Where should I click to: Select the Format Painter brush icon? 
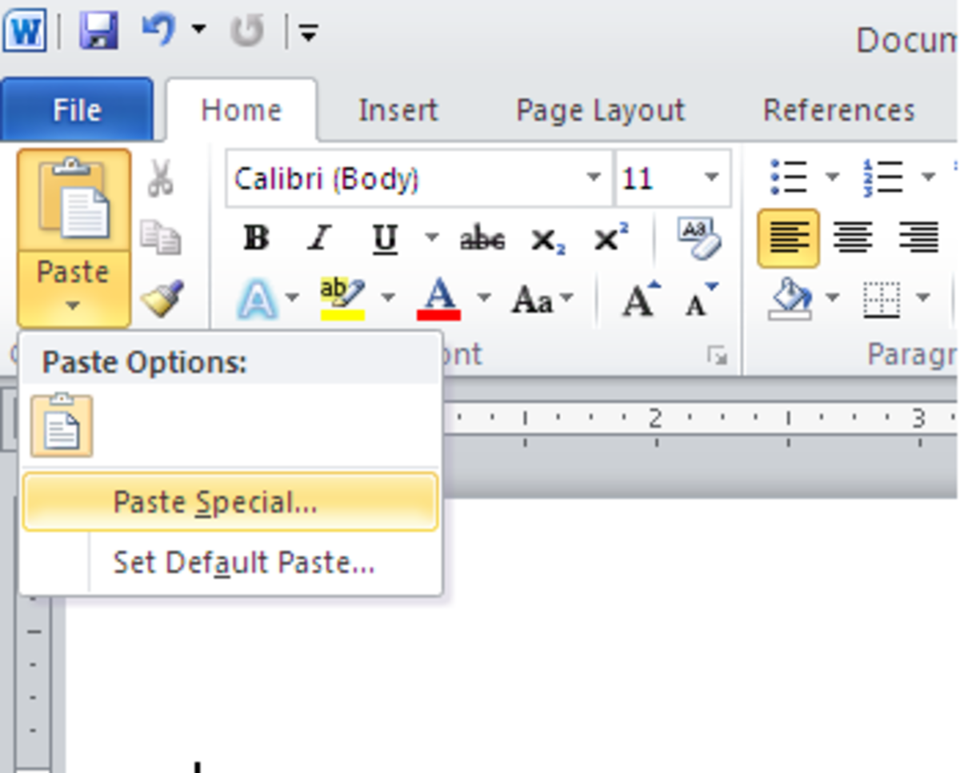pyautogui.click(x=162, y=299)
